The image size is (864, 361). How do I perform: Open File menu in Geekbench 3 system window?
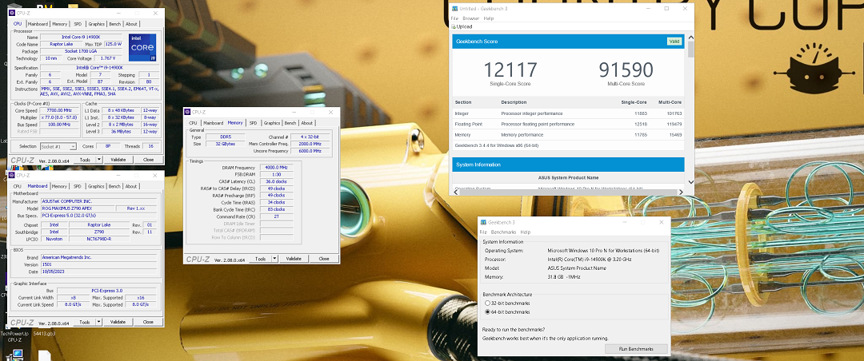(483, 232)
